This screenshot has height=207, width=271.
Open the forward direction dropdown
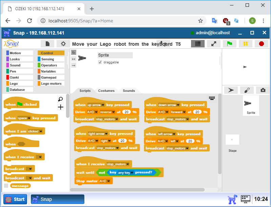pos(178,112)
